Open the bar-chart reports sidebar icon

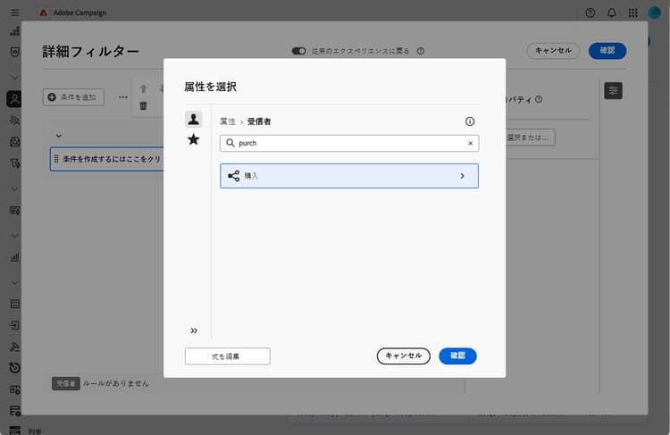(x=15, y=257)
